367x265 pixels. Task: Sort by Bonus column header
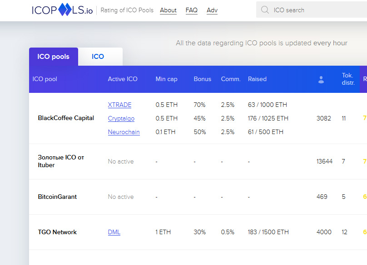point(203,79)
